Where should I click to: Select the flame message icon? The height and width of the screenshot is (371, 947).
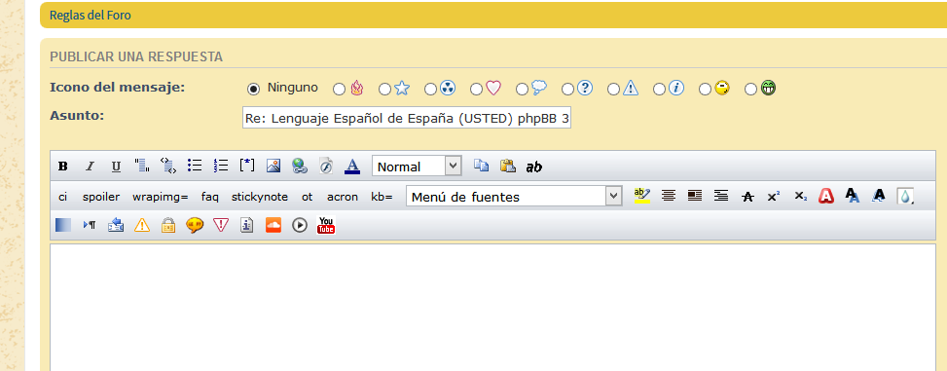340,89
